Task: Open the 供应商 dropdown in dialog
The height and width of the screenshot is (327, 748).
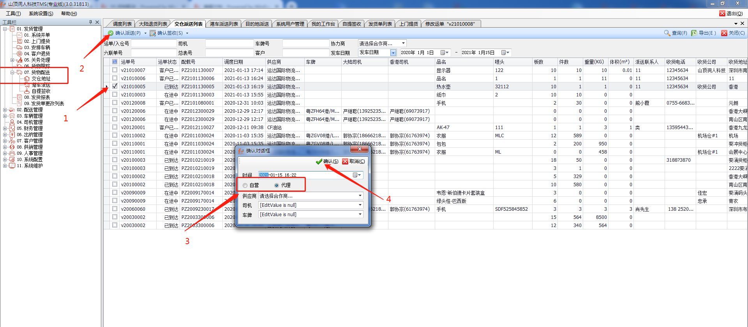Action: point(360,196)
